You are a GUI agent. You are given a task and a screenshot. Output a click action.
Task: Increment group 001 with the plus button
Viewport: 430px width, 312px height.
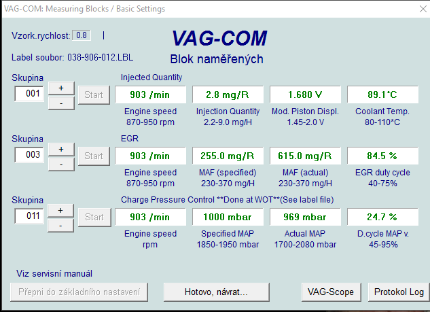[61, 88]
